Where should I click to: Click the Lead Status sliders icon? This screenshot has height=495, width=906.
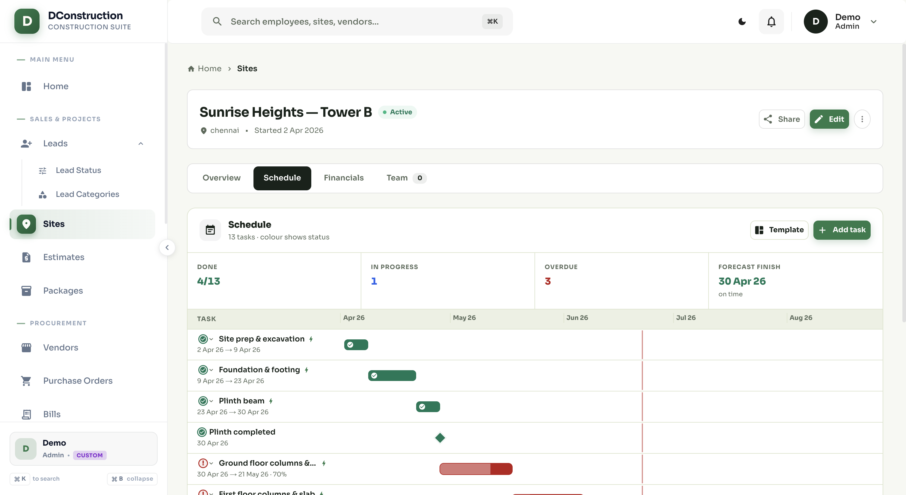click(43, 171)
